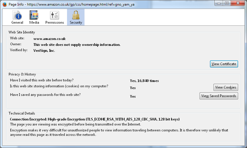
Task: Click the Yes answer for saved passwords
Action: click(x=133, y=96)
